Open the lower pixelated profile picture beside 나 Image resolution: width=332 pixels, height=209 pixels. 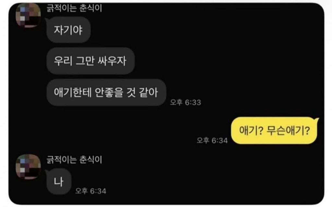(x=28, y=167)
